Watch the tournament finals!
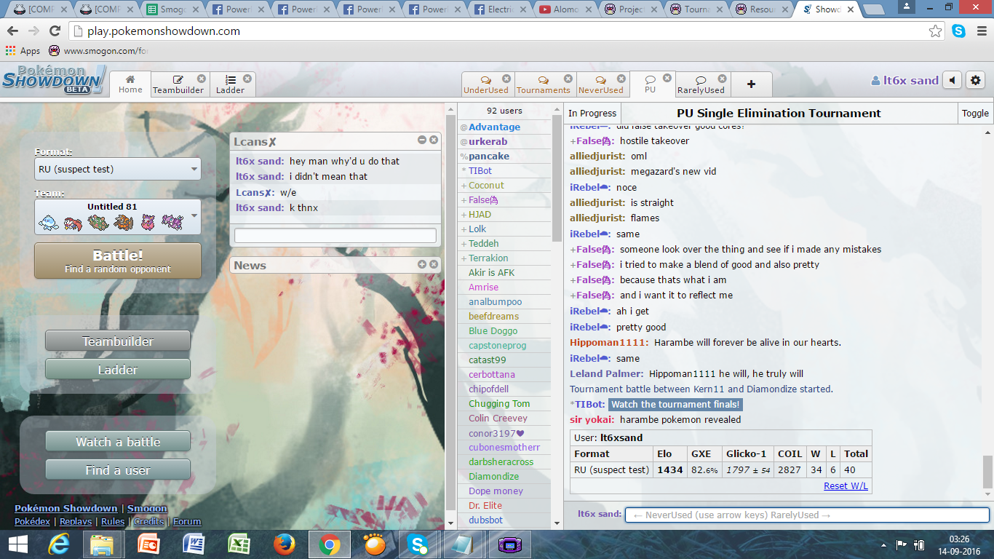Screen dimensions: 994x559 675,404
